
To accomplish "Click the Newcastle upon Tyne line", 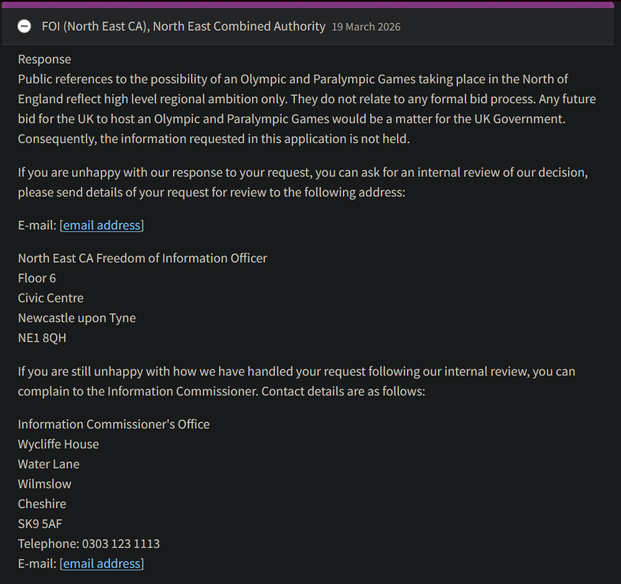I will click(77, 318).
